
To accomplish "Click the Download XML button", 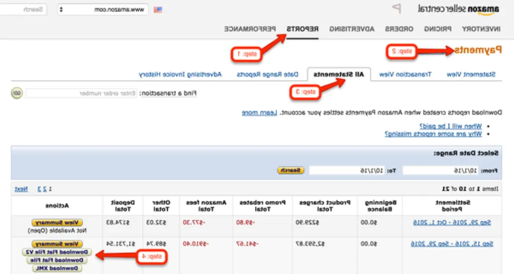I will (x=57, y=268).
